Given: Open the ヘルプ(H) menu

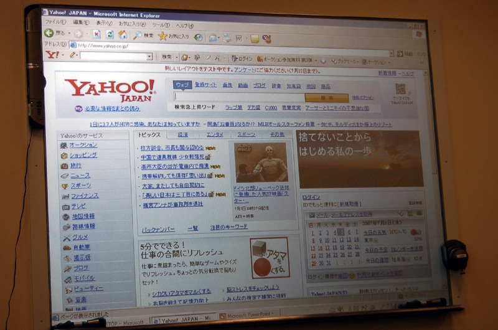Looking at the screenshot, I should tap(184, 26).
